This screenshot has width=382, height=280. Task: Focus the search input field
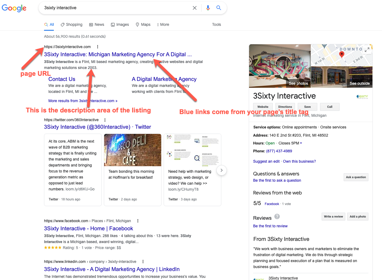(117, 8)
